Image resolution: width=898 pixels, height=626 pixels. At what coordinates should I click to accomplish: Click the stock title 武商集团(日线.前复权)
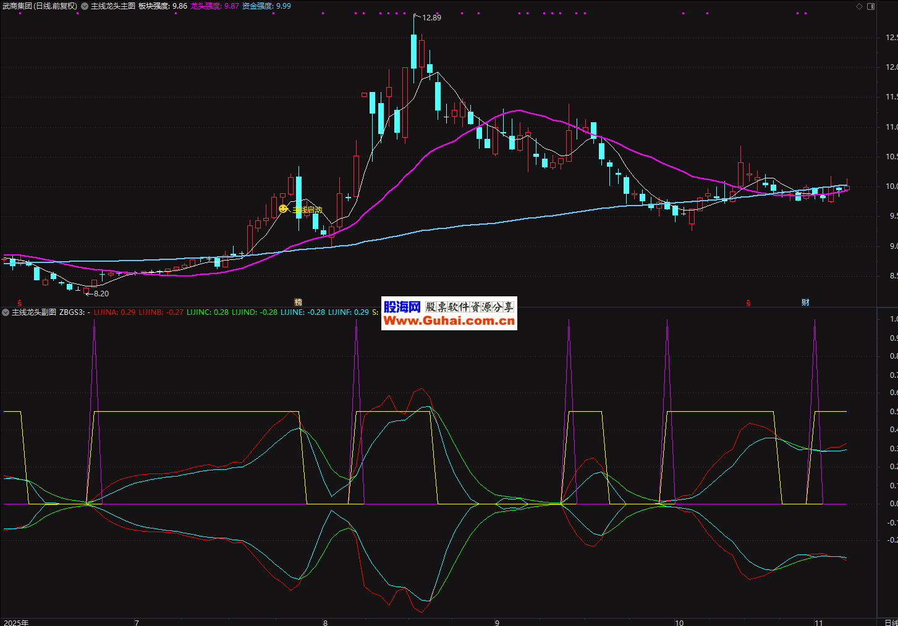pyautogui.click(x=40, y=6)
